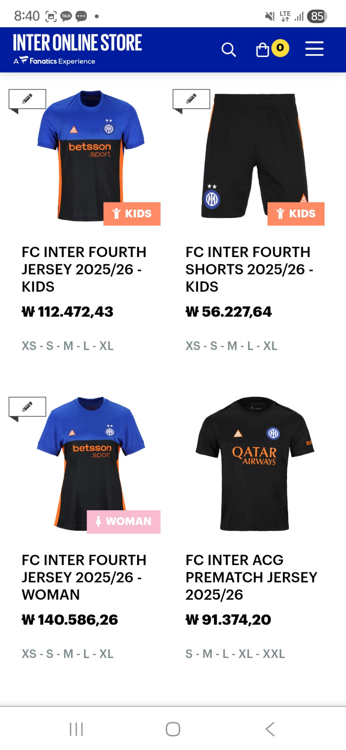Tap the Android home navigation button
The width and height of the screenshot is (346, 750).
(x=173, y=729)
